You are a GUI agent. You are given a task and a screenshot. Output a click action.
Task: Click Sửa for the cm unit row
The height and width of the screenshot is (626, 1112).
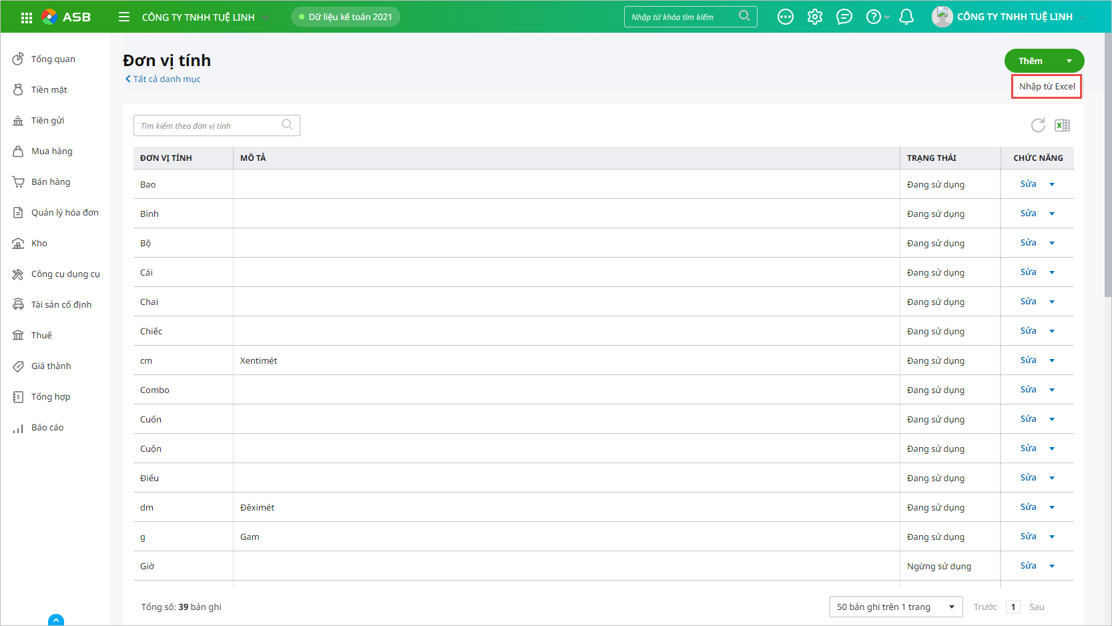[x=1028, y=360]
